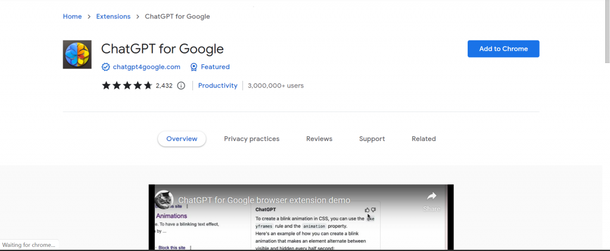
Task: Click 'Block this site' link in video
Action: click(x=172, y=247)
